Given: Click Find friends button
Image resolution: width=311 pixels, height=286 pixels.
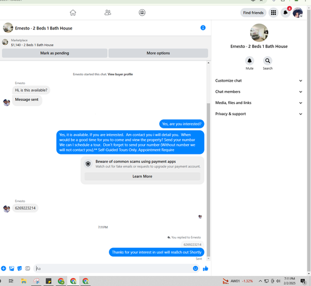Looking at the screenshot, I should [253, 12].
